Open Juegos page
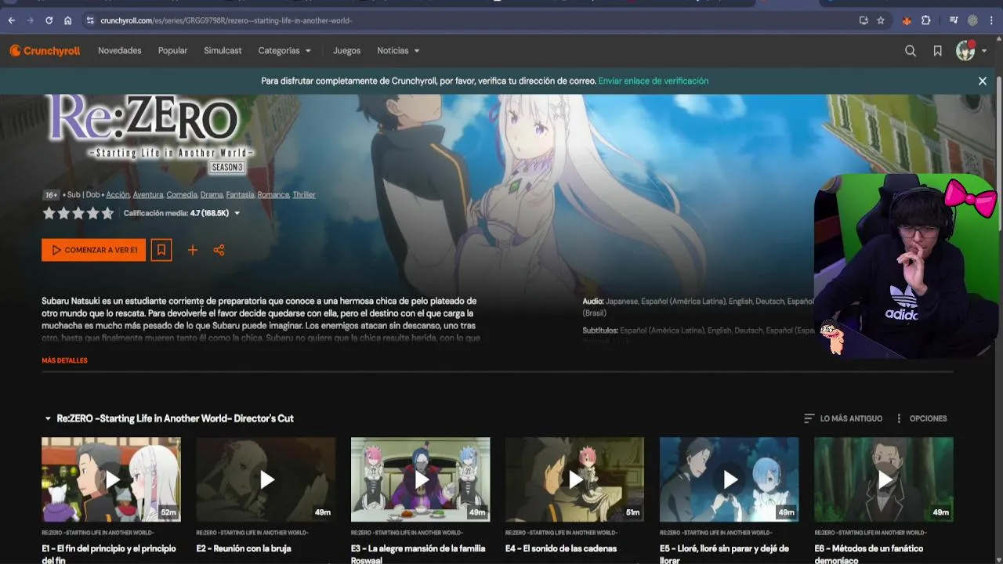1003x564 pixels. (x=346, y=51)
